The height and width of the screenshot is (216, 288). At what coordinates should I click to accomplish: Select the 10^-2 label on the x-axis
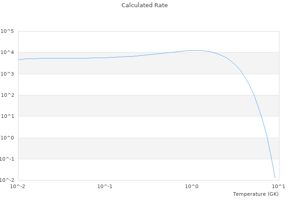[x=18, y=186]
